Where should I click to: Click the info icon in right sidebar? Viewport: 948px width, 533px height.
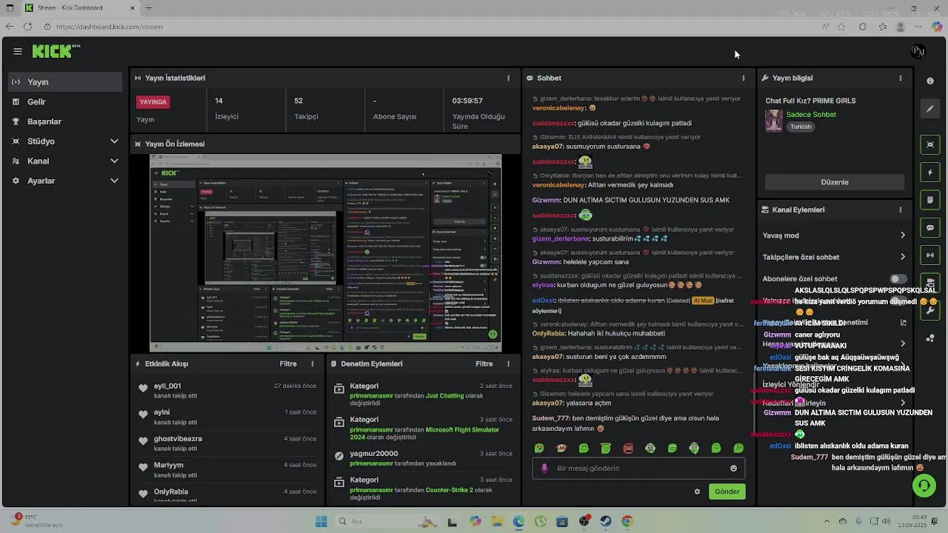pyautogui.click(x=930, y=81)
